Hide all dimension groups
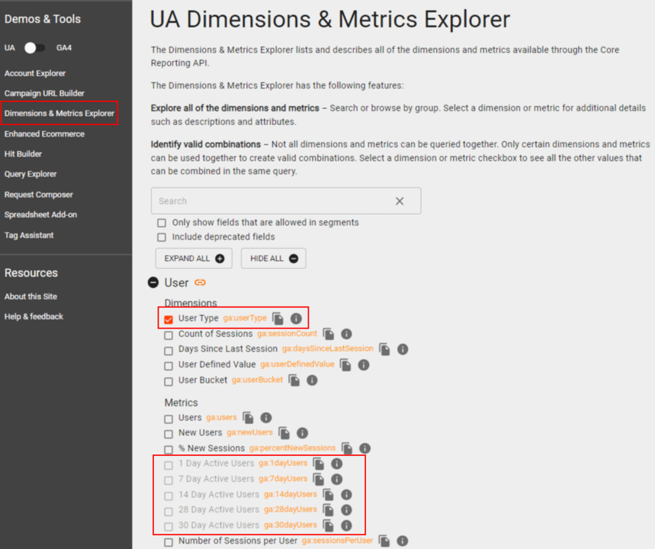 tap(274, 258)
